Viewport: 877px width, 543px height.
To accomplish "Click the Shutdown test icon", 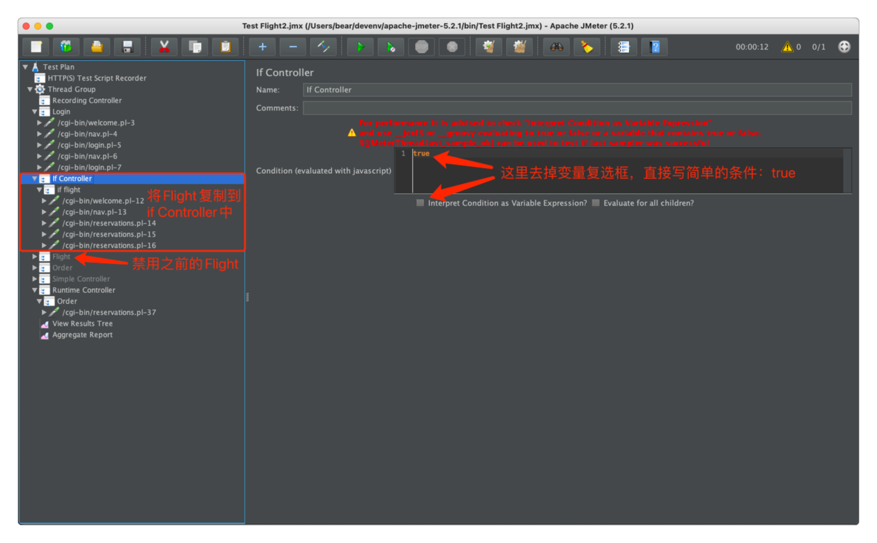I will 452,47.
